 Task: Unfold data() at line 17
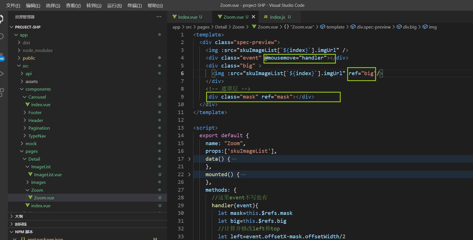click(189, 159)
